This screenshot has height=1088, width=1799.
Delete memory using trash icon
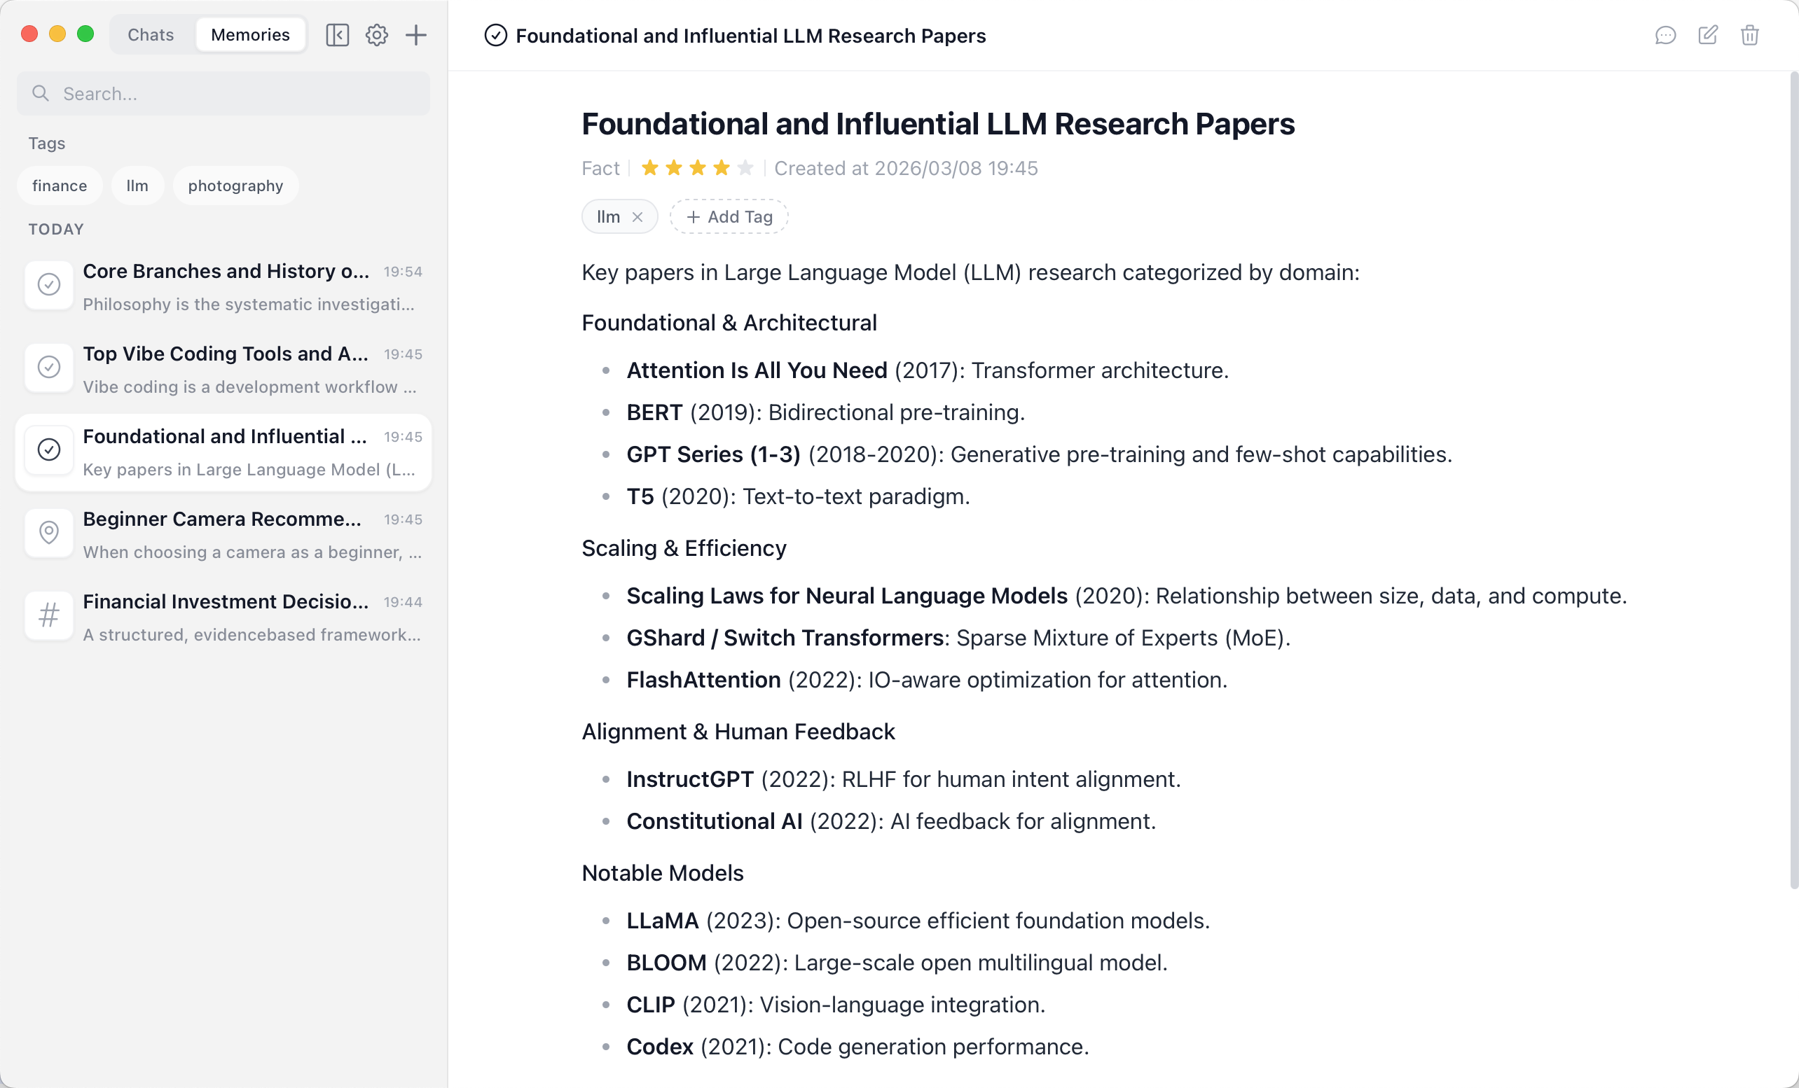point(1749,35)
